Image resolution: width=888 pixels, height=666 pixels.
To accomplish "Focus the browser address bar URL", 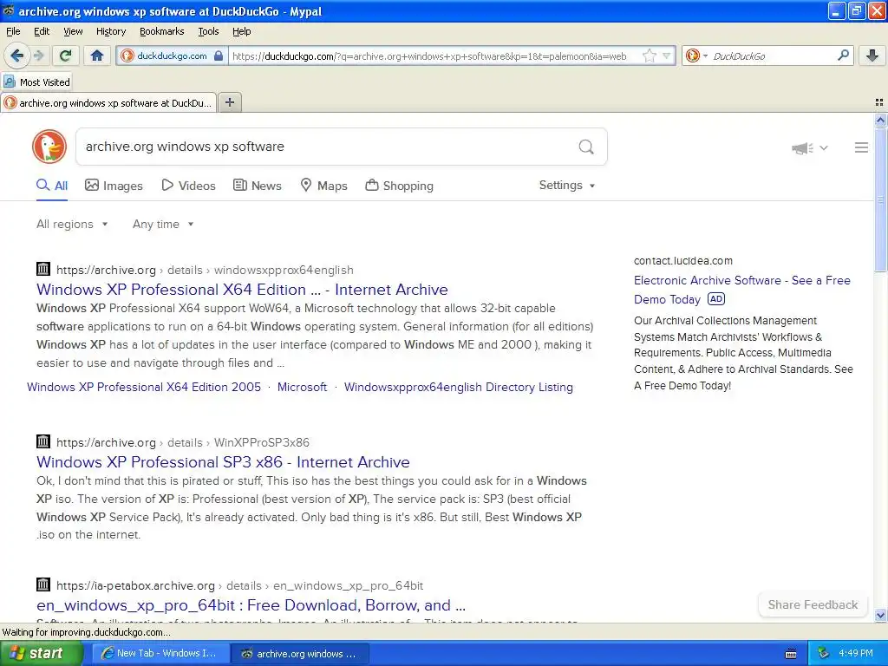I will point(430,55).
